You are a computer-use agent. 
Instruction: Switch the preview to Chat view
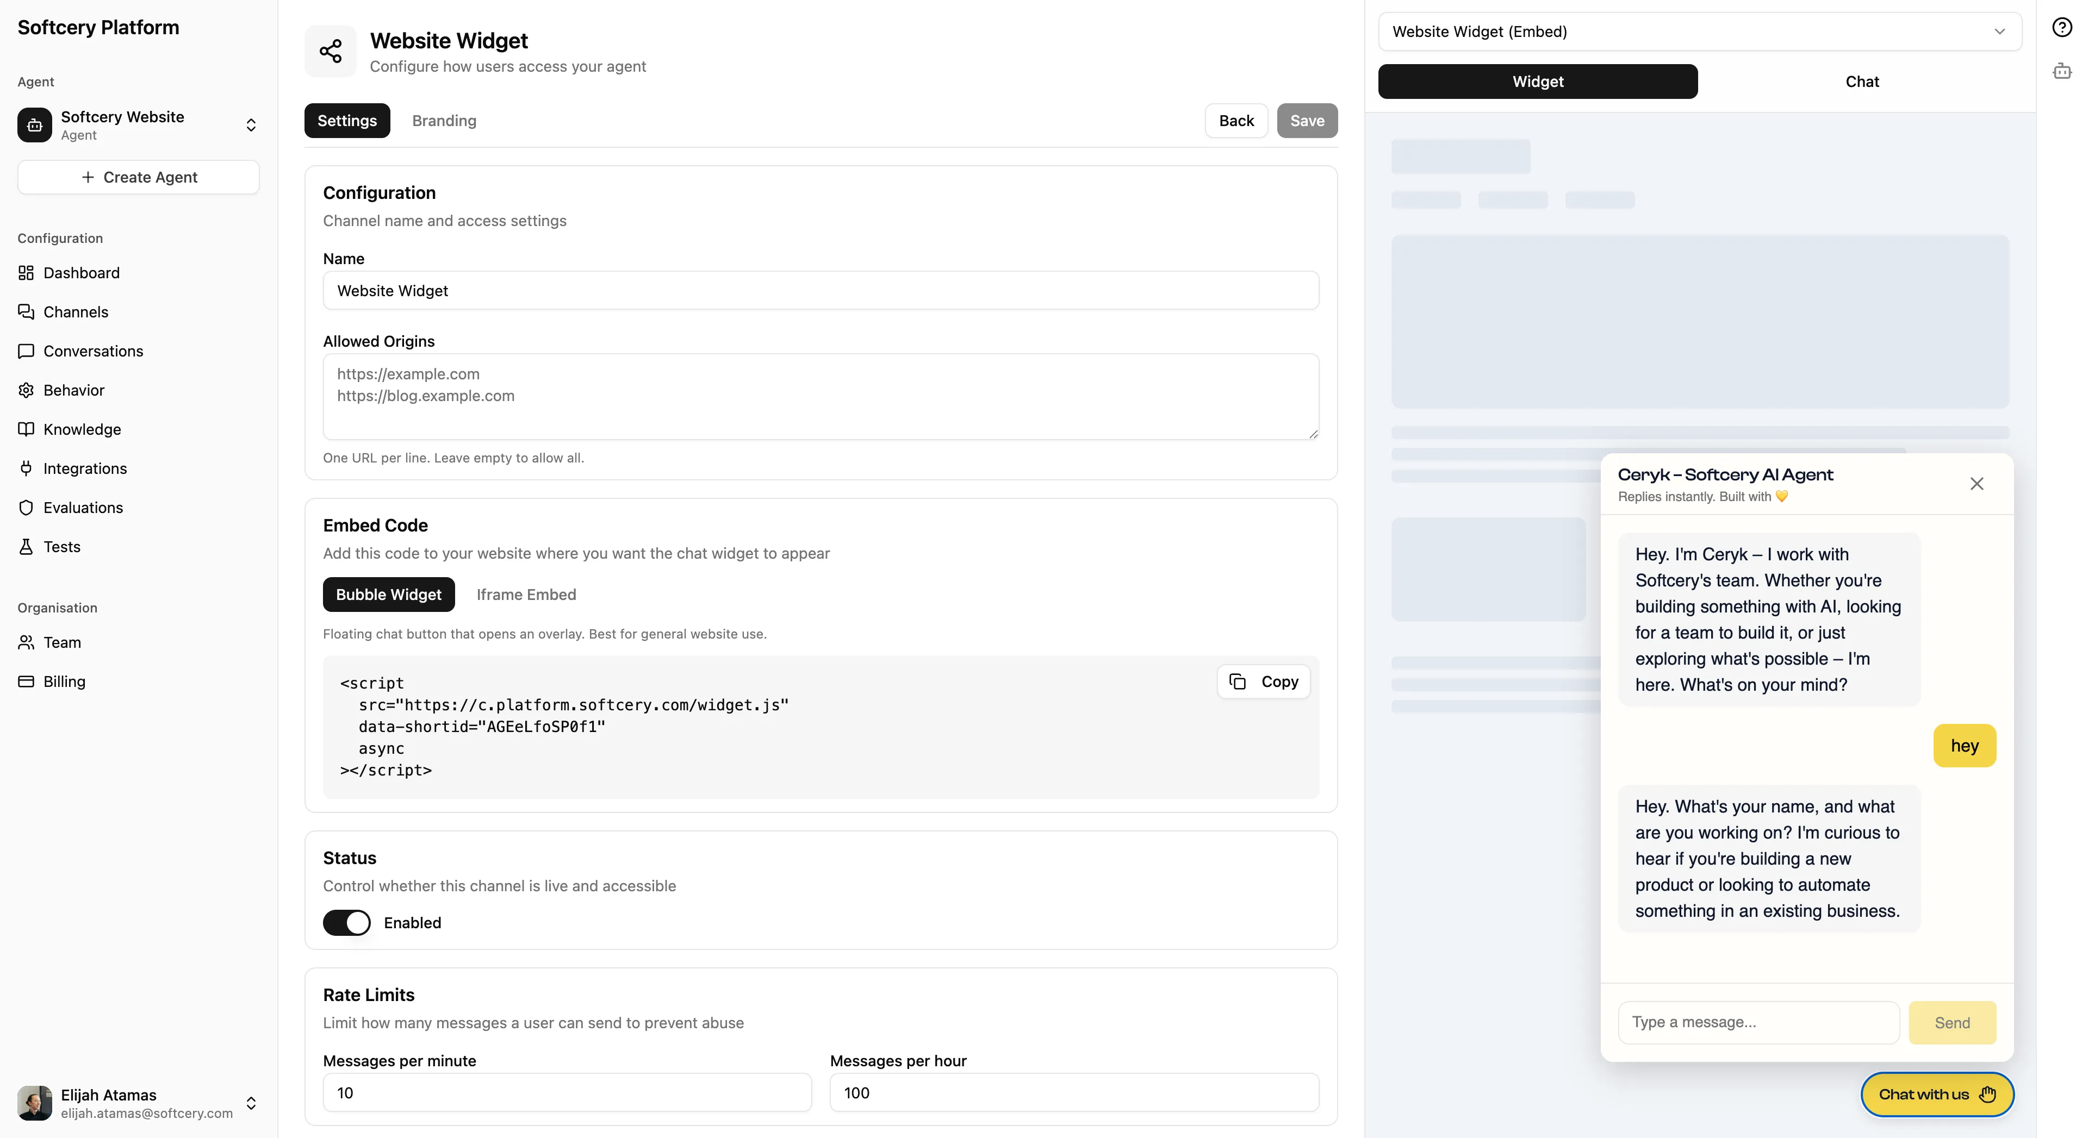click(1863, 81)
